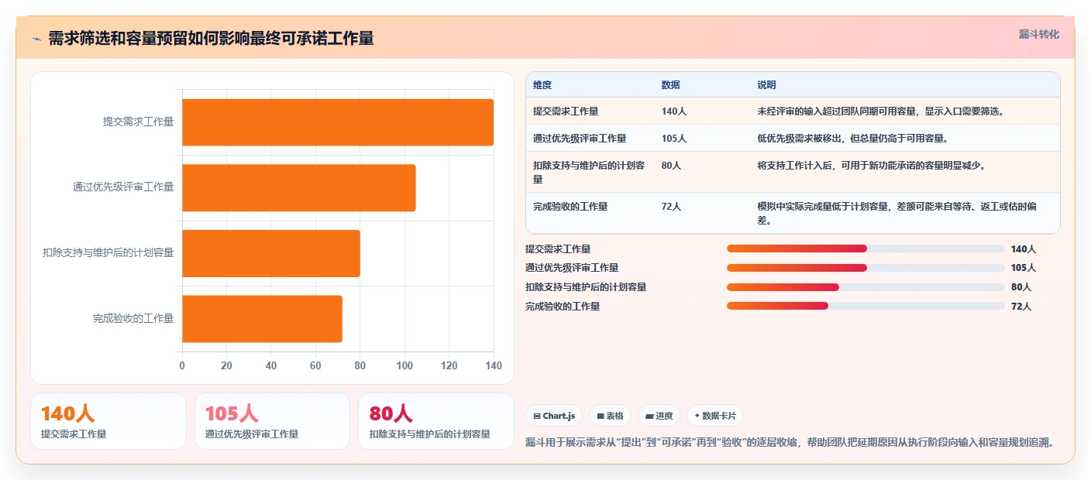This screenshot has width=1091, height=480.
Task: Click table cell 通过优先级评审工作量 in the 维度 column
Action: 580,139
